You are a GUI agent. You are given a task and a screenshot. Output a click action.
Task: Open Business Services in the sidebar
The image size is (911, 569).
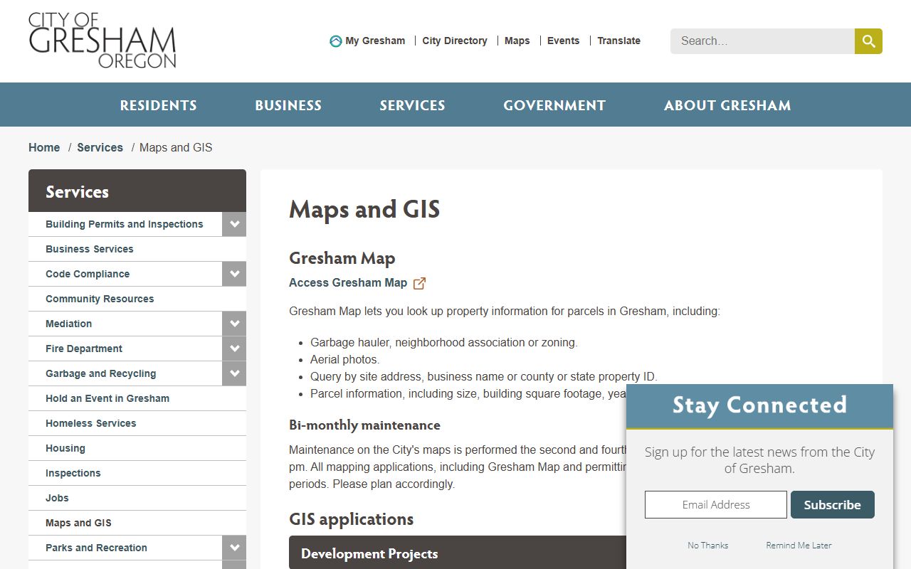click(90, 249)
